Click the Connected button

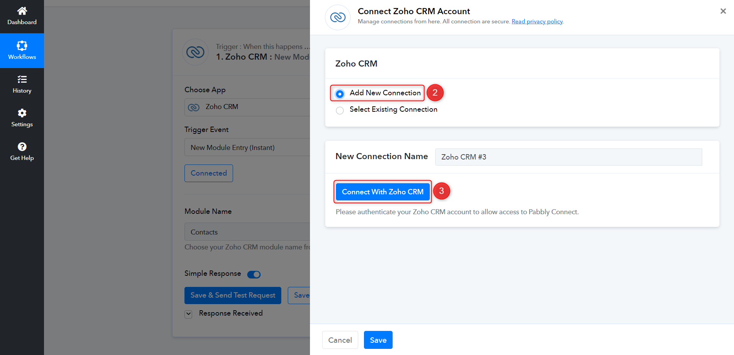209,173
